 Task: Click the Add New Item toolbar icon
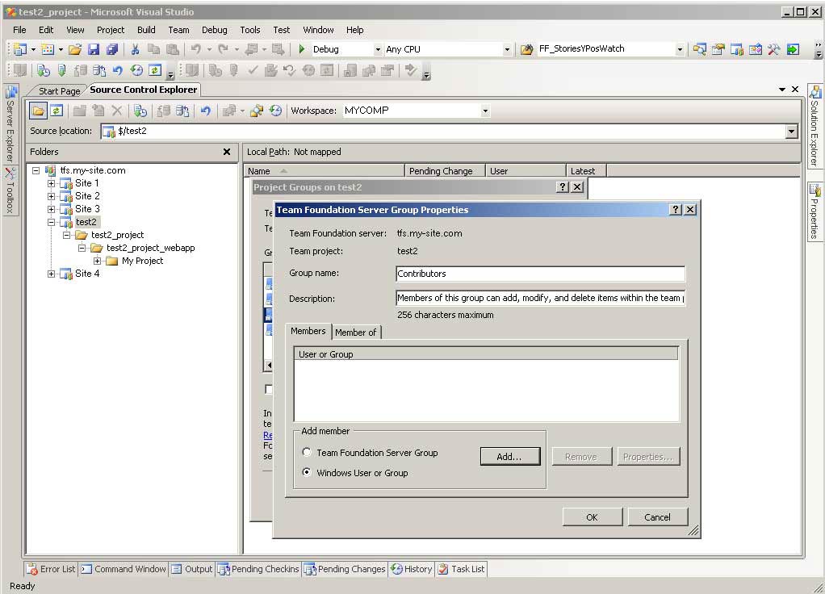click(x=48, y=49)
